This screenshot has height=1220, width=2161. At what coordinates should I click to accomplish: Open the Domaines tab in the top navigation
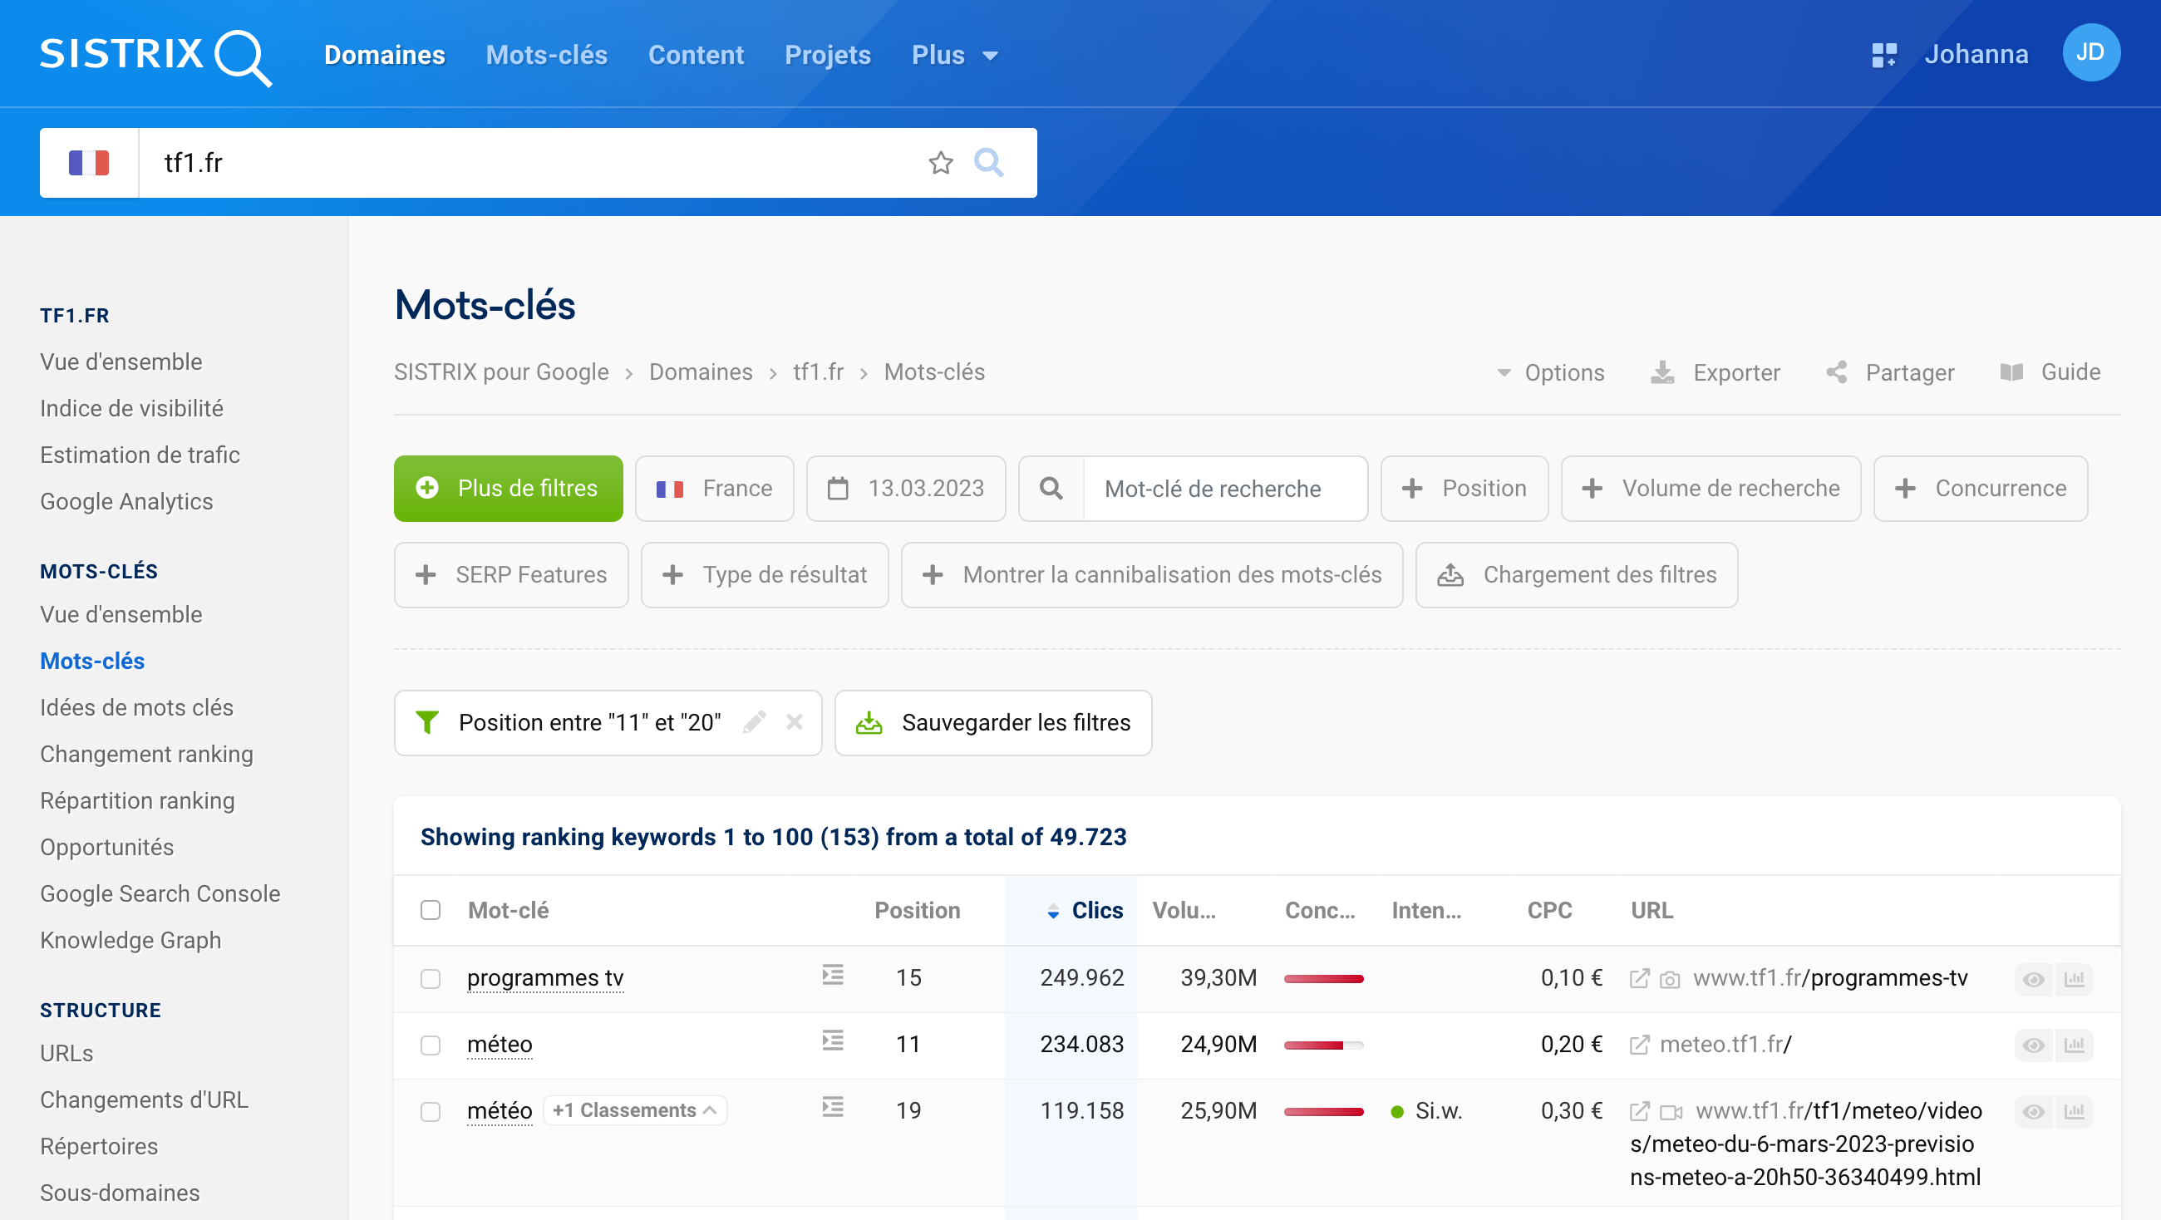coord(384,56)
